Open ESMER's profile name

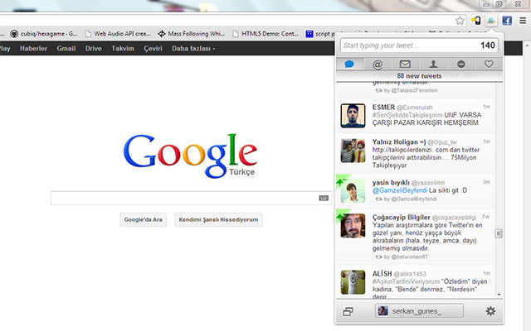click(383, 107)
